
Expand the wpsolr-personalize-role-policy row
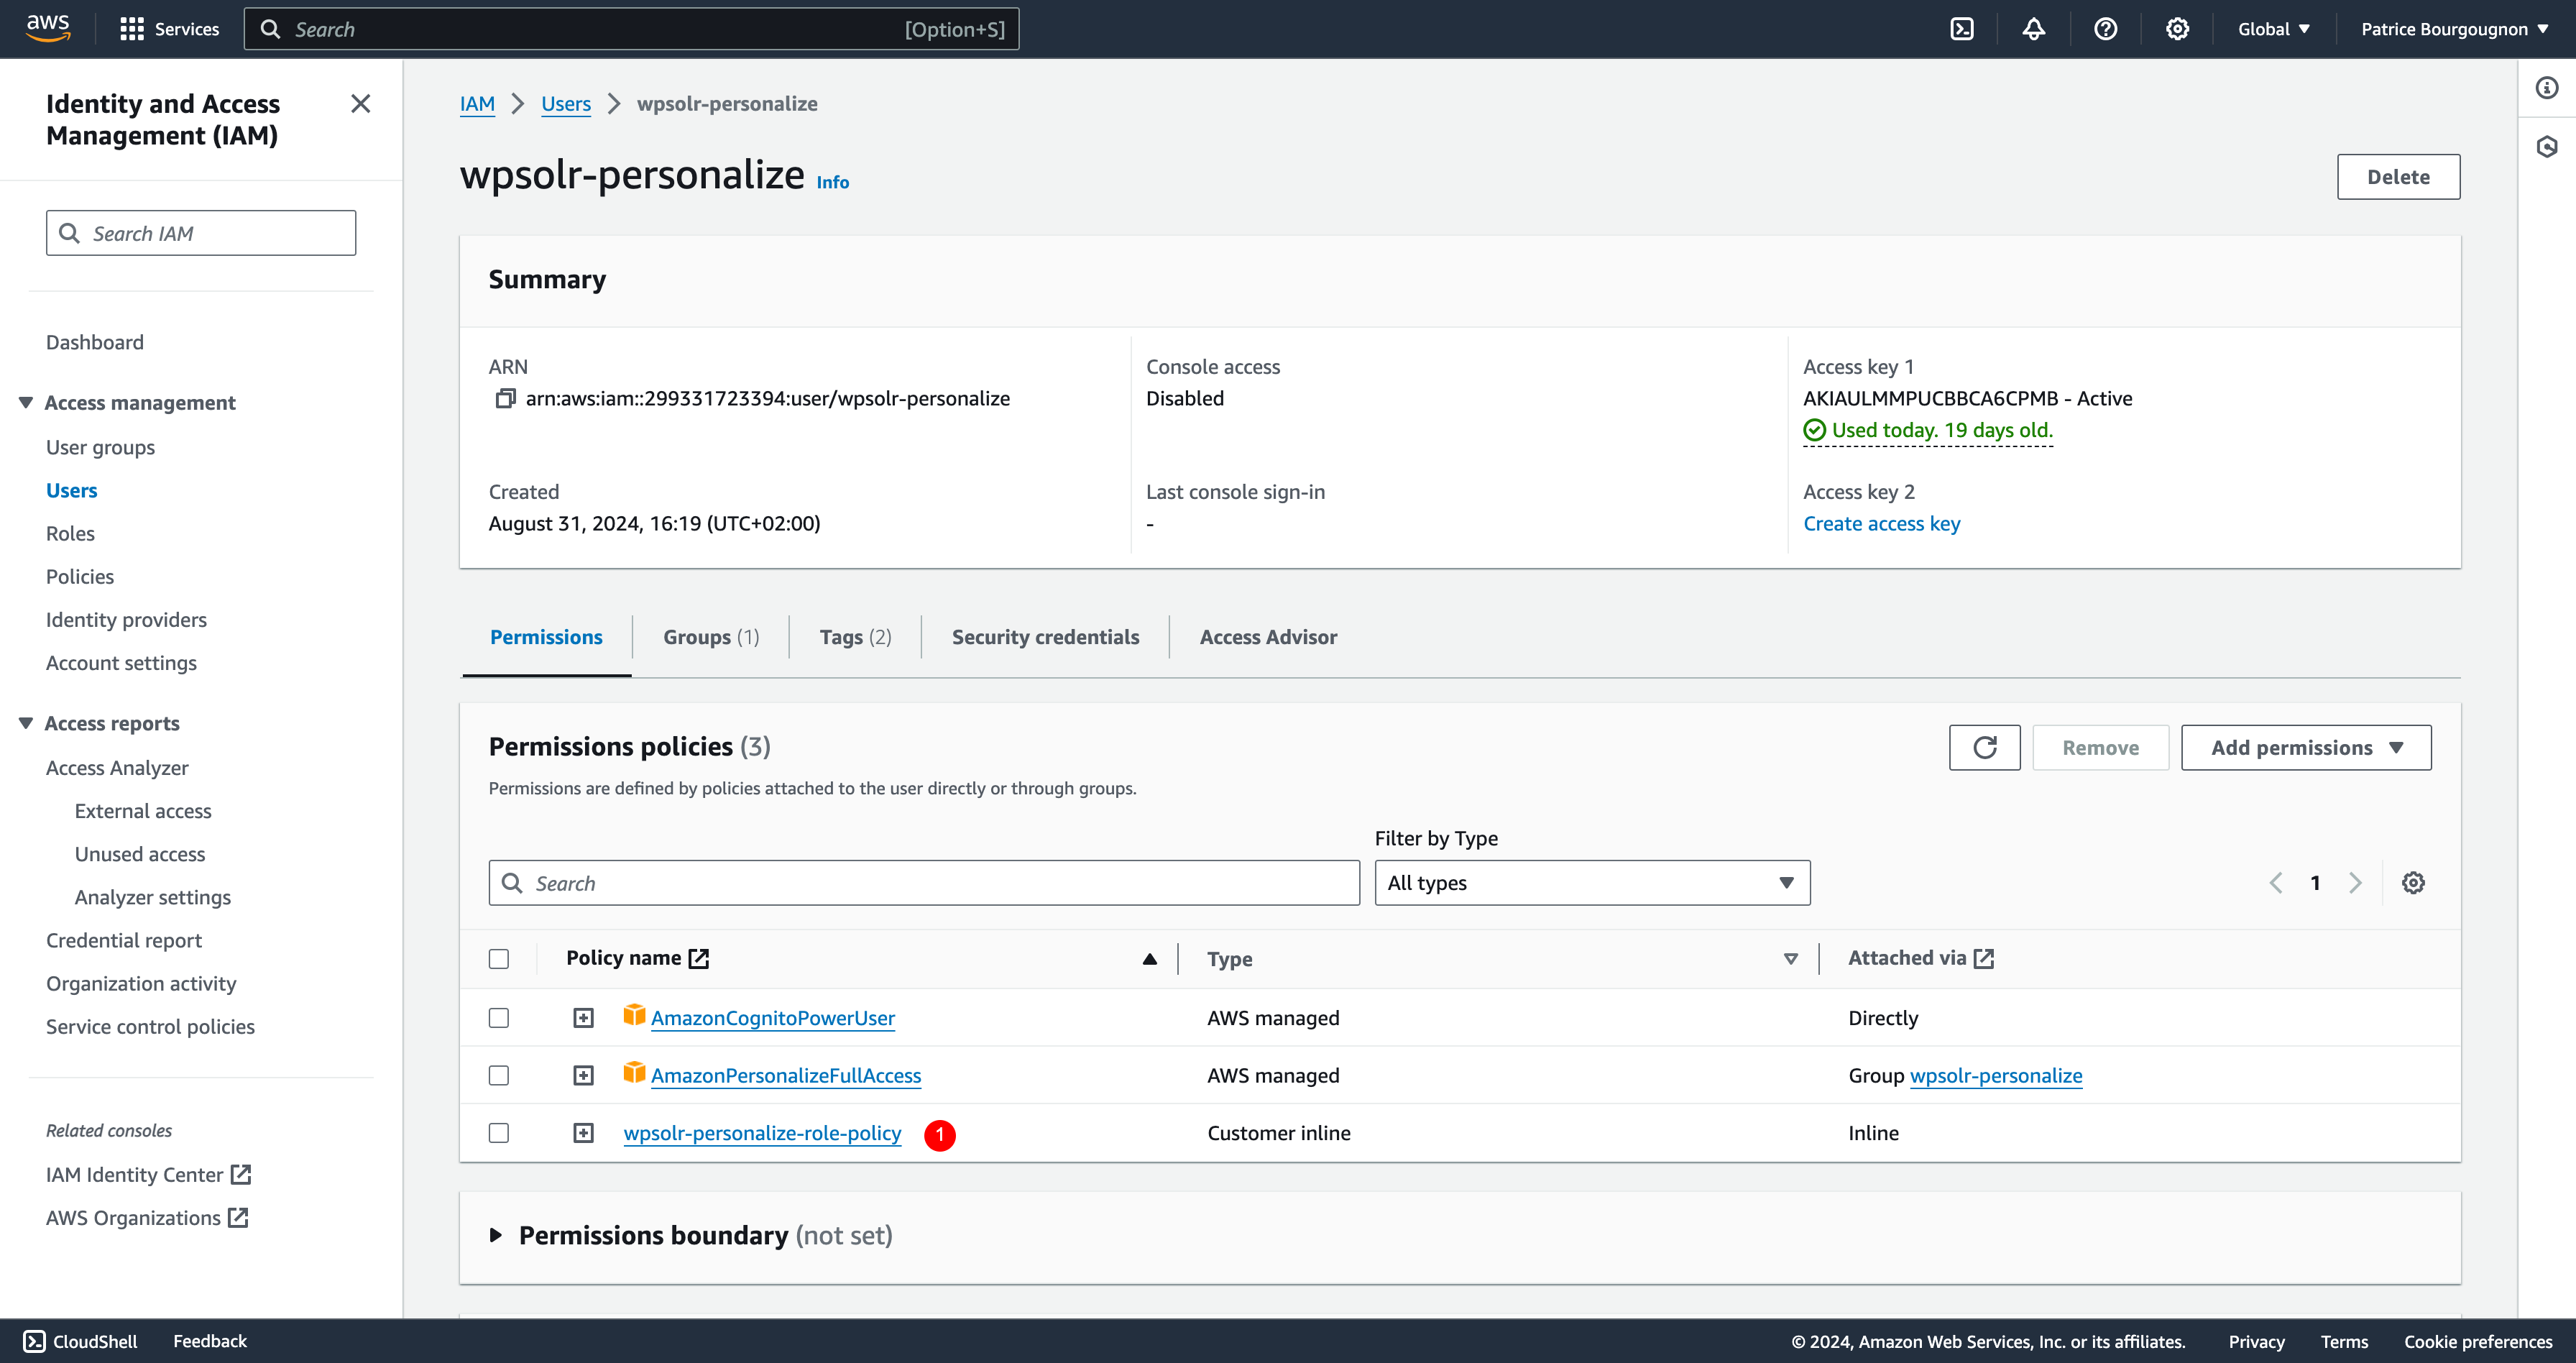583,1133
